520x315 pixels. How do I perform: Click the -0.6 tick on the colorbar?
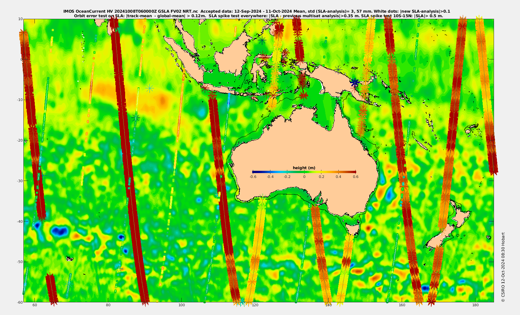pyautogui.click(x=253, y=177)
